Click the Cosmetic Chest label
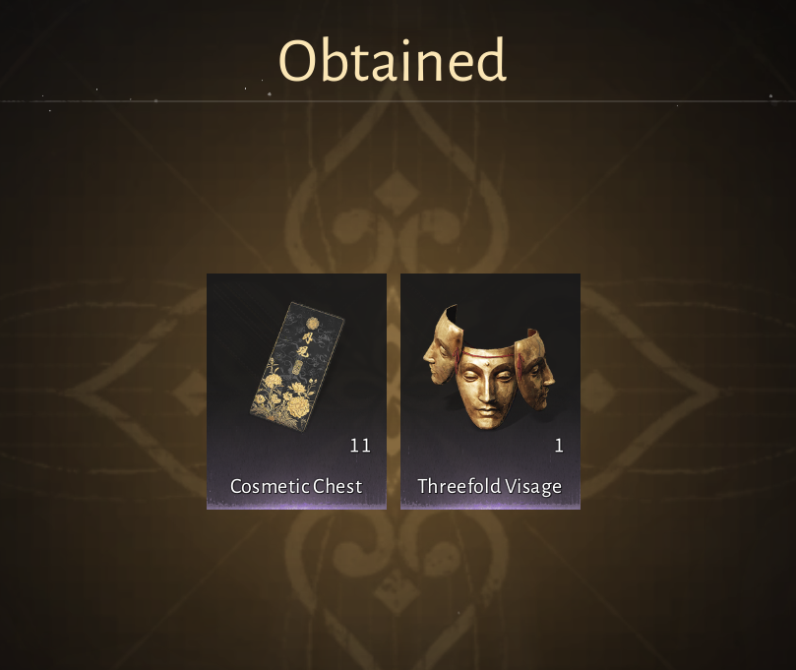Viewport: 796px width, 670px height. [296, 486]
